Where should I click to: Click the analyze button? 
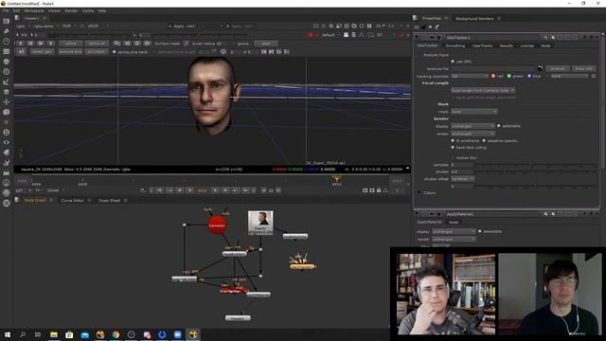coord(558,68)
